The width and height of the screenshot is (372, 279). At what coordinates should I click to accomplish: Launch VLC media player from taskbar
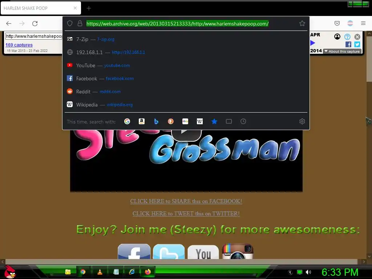[x=100, y=272]
